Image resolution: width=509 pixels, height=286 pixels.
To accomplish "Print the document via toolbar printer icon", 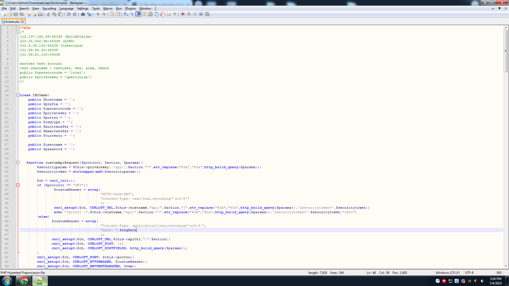I will 40,14.
